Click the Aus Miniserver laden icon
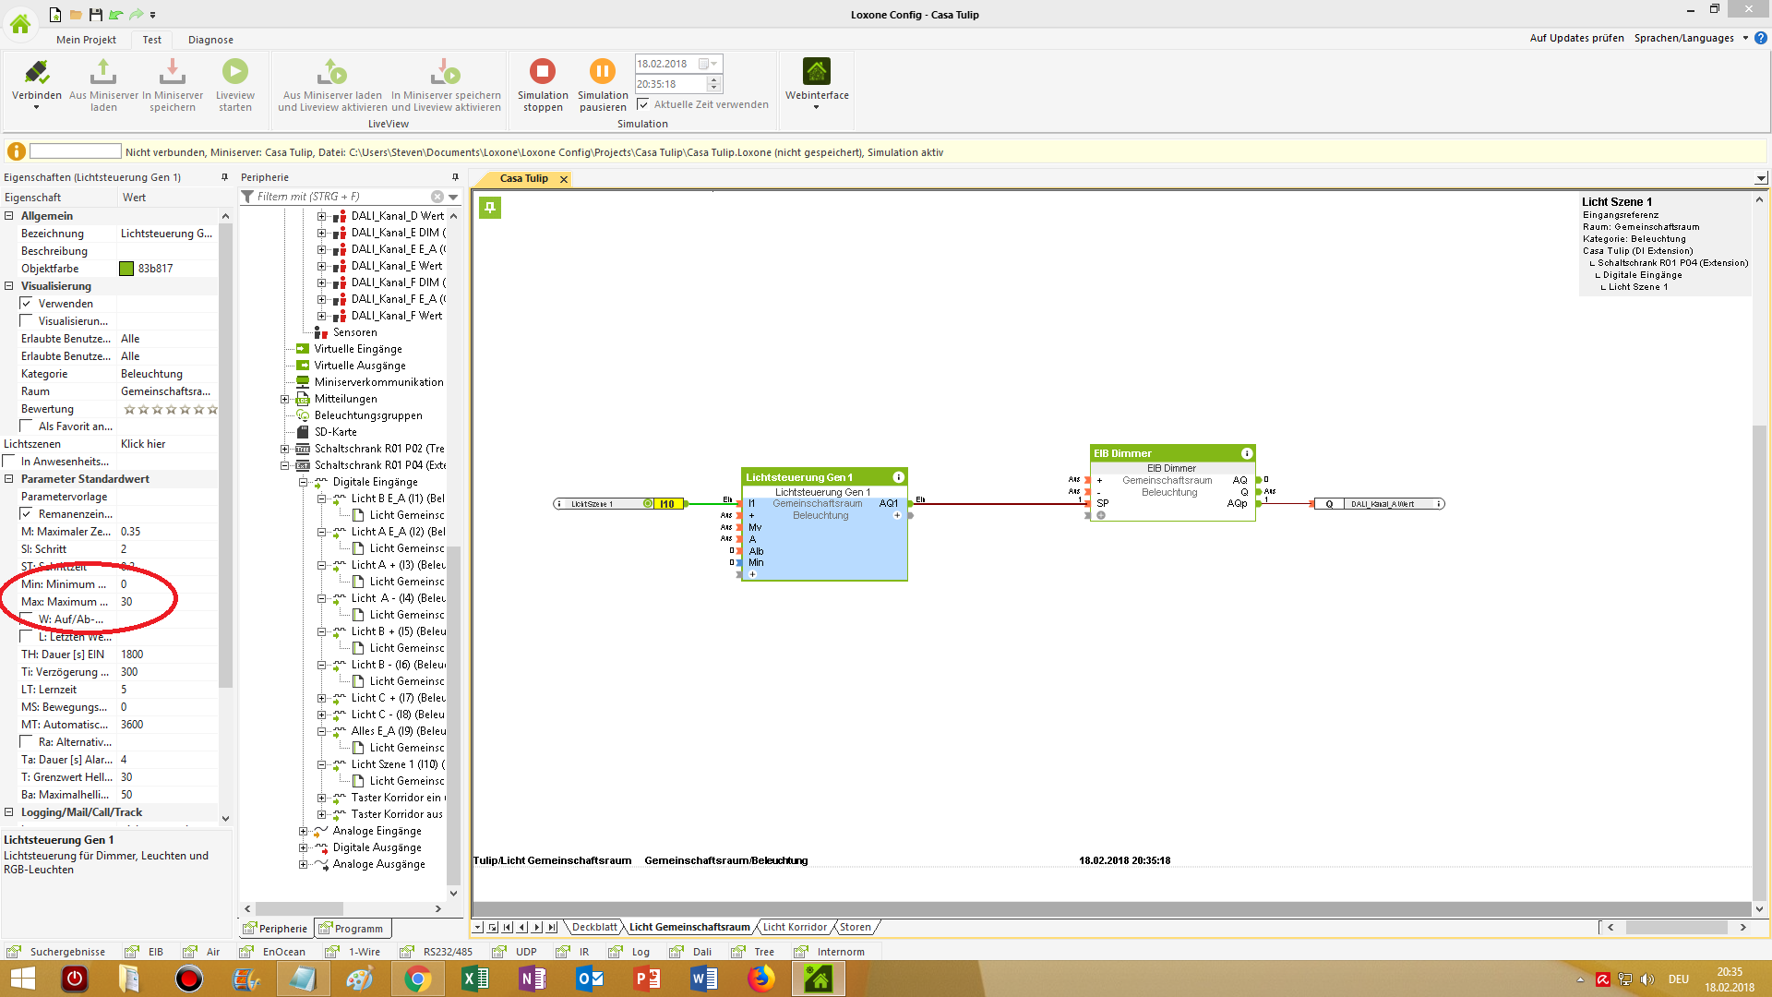Screen dimensions: 1772x997 (103, 71)
